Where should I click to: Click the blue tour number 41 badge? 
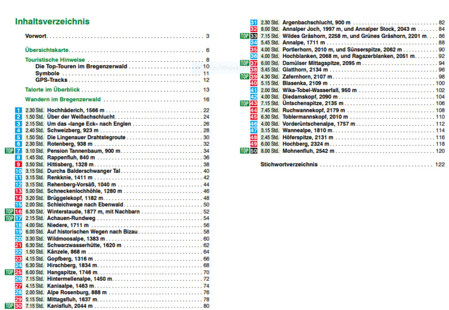254,90
